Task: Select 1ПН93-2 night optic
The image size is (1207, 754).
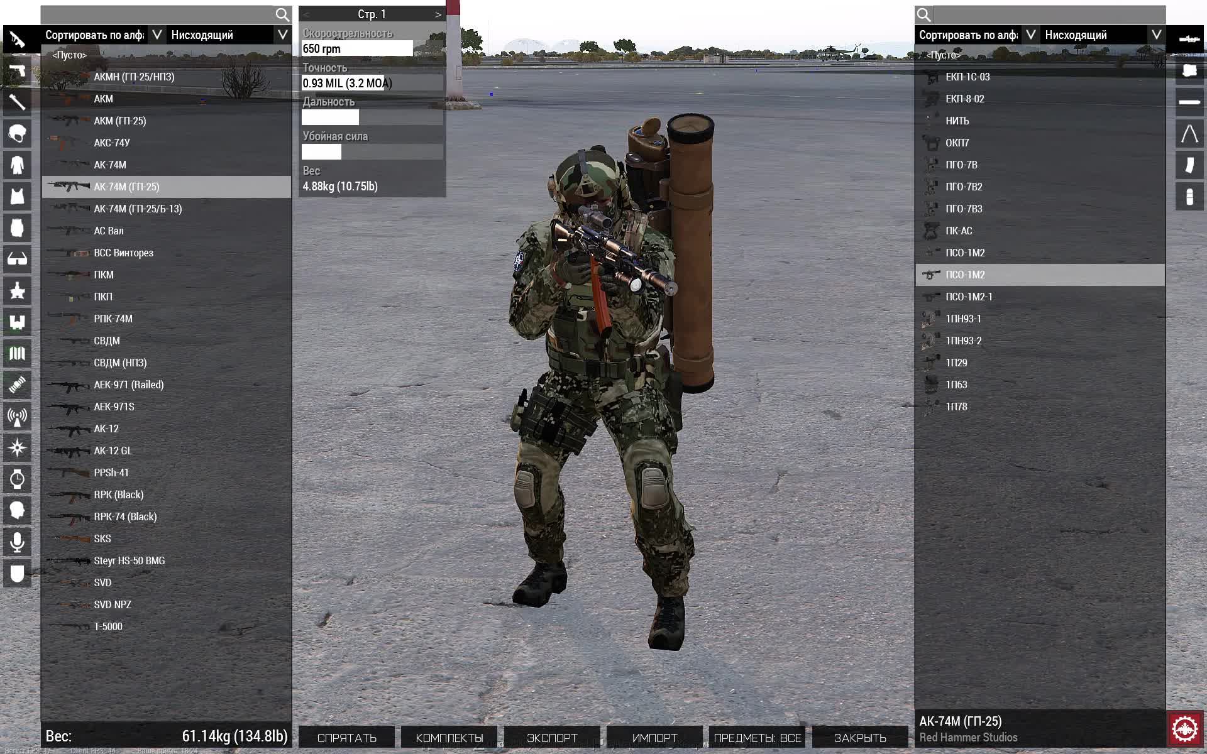Action: 1040,341
